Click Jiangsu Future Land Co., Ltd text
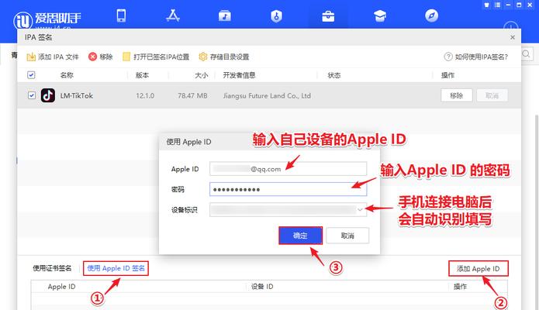 (x=267, y=95)
